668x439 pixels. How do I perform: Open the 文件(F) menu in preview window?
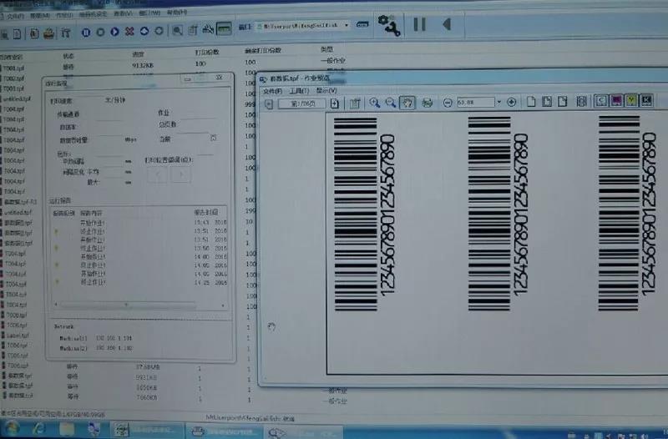tap(273, 90)
